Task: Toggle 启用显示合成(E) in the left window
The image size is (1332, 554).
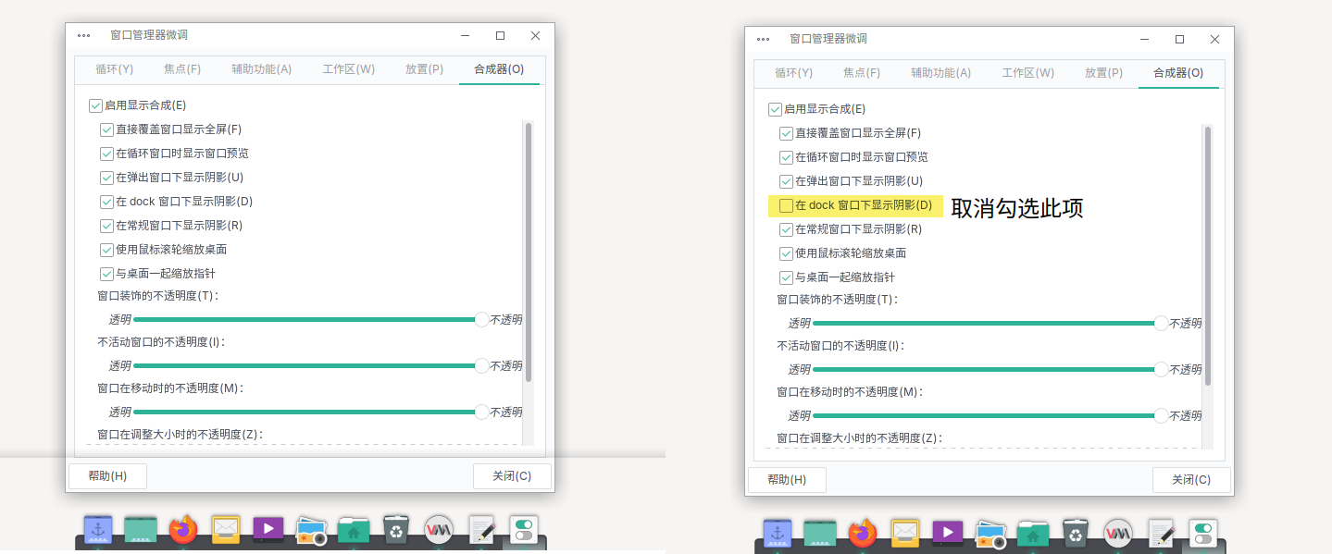Action: coord(137,105)
